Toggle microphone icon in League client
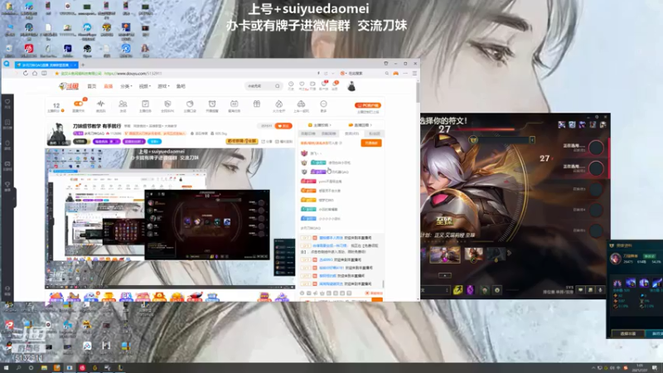Image resolution: width=663 pixels, height=373 pixels. coord(600,290)
